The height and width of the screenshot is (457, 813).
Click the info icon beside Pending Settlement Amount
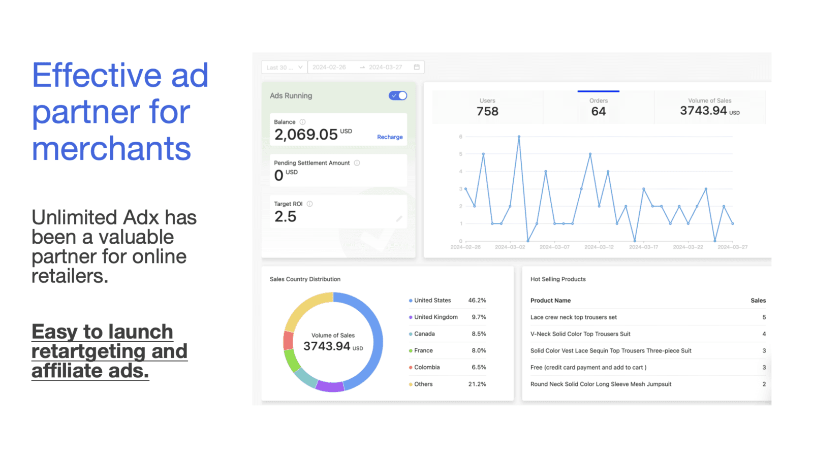(357, 162)
